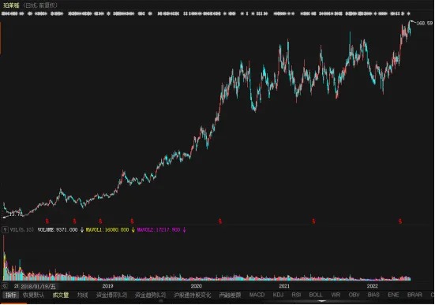Click the VOLUME:9371.000 reading

pos(58,230)
